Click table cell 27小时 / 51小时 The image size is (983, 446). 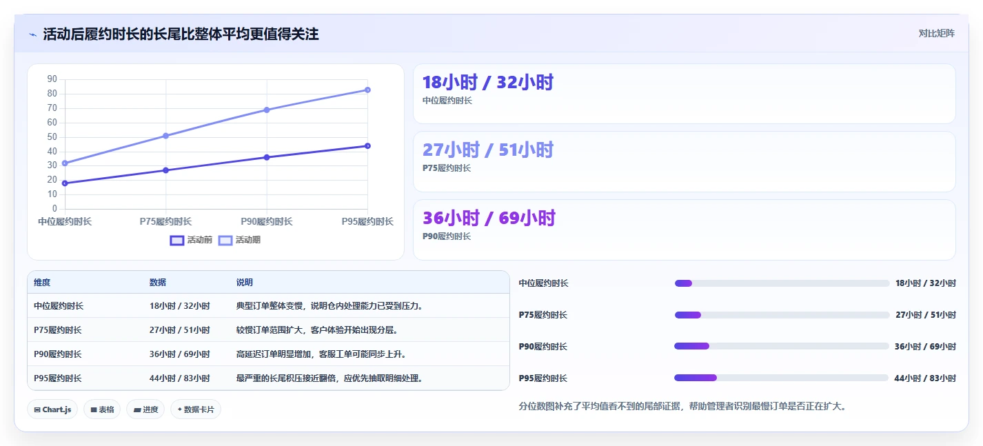[180, 330]
